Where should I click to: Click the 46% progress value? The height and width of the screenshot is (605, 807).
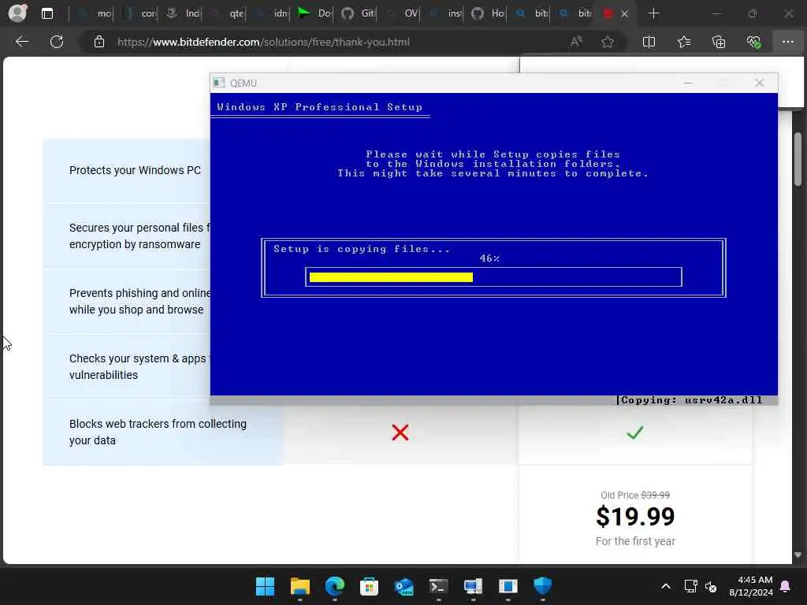(489, 258)
